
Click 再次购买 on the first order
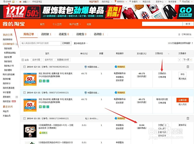[182, 79]
